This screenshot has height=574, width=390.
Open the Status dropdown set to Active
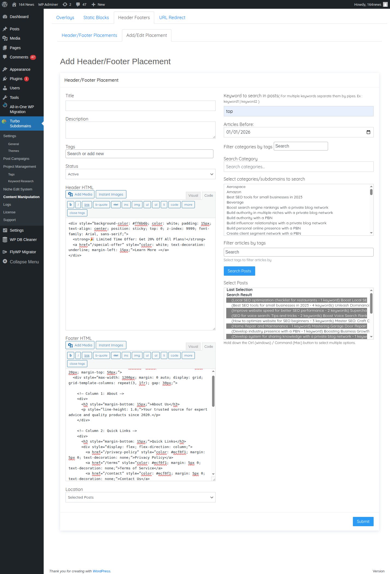(140, 174)
